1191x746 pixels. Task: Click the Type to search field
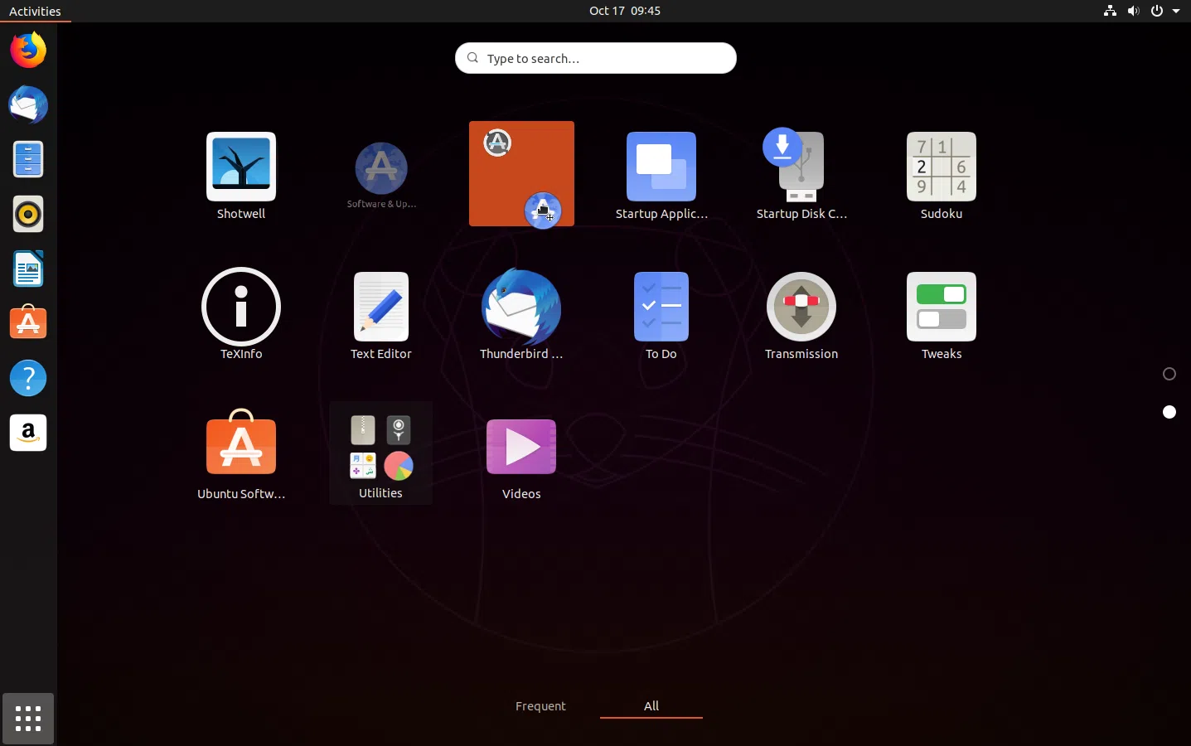coord(595,58)
